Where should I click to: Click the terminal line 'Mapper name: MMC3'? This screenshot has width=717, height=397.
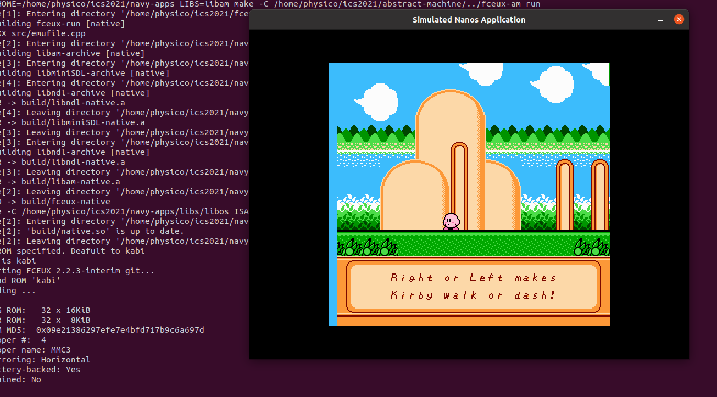point(35,350)
